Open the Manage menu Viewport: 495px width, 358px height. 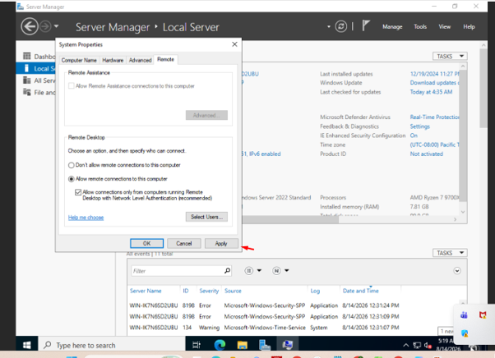click(392, 27)
